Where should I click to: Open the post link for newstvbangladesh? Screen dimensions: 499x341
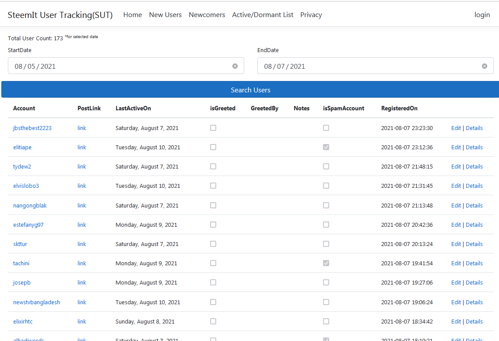(x=82, y=302)
